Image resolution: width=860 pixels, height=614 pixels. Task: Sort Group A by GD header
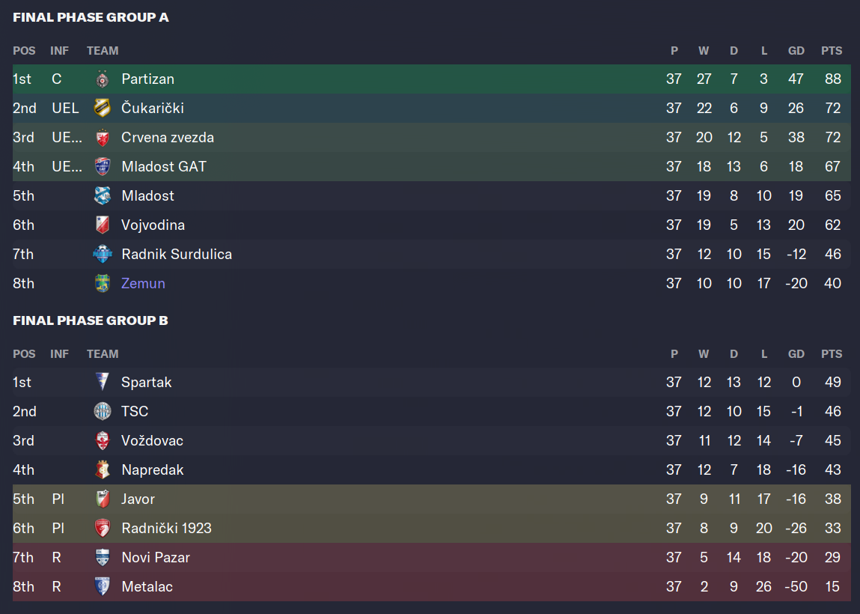796,50
